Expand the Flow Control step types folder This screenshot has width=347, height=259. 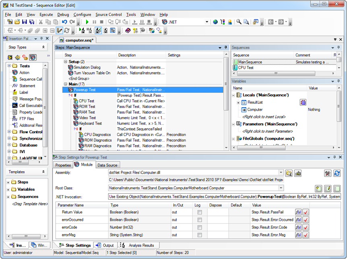[x=9, y=132]
